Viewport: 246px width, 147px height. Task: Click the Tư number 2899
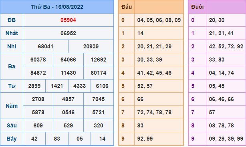pyautogui.click(x=34, y=86)
